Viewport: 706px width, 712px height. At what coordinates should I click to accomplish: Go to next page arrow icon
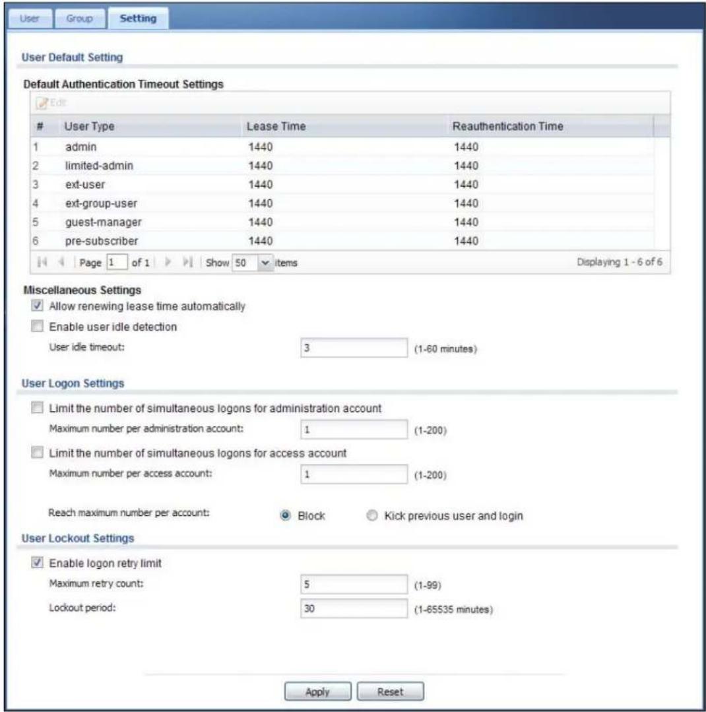click(168, 262)
